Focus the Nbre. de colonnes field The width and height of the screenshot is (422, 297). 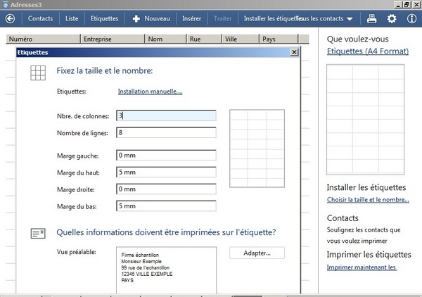(x=166, y=116)
